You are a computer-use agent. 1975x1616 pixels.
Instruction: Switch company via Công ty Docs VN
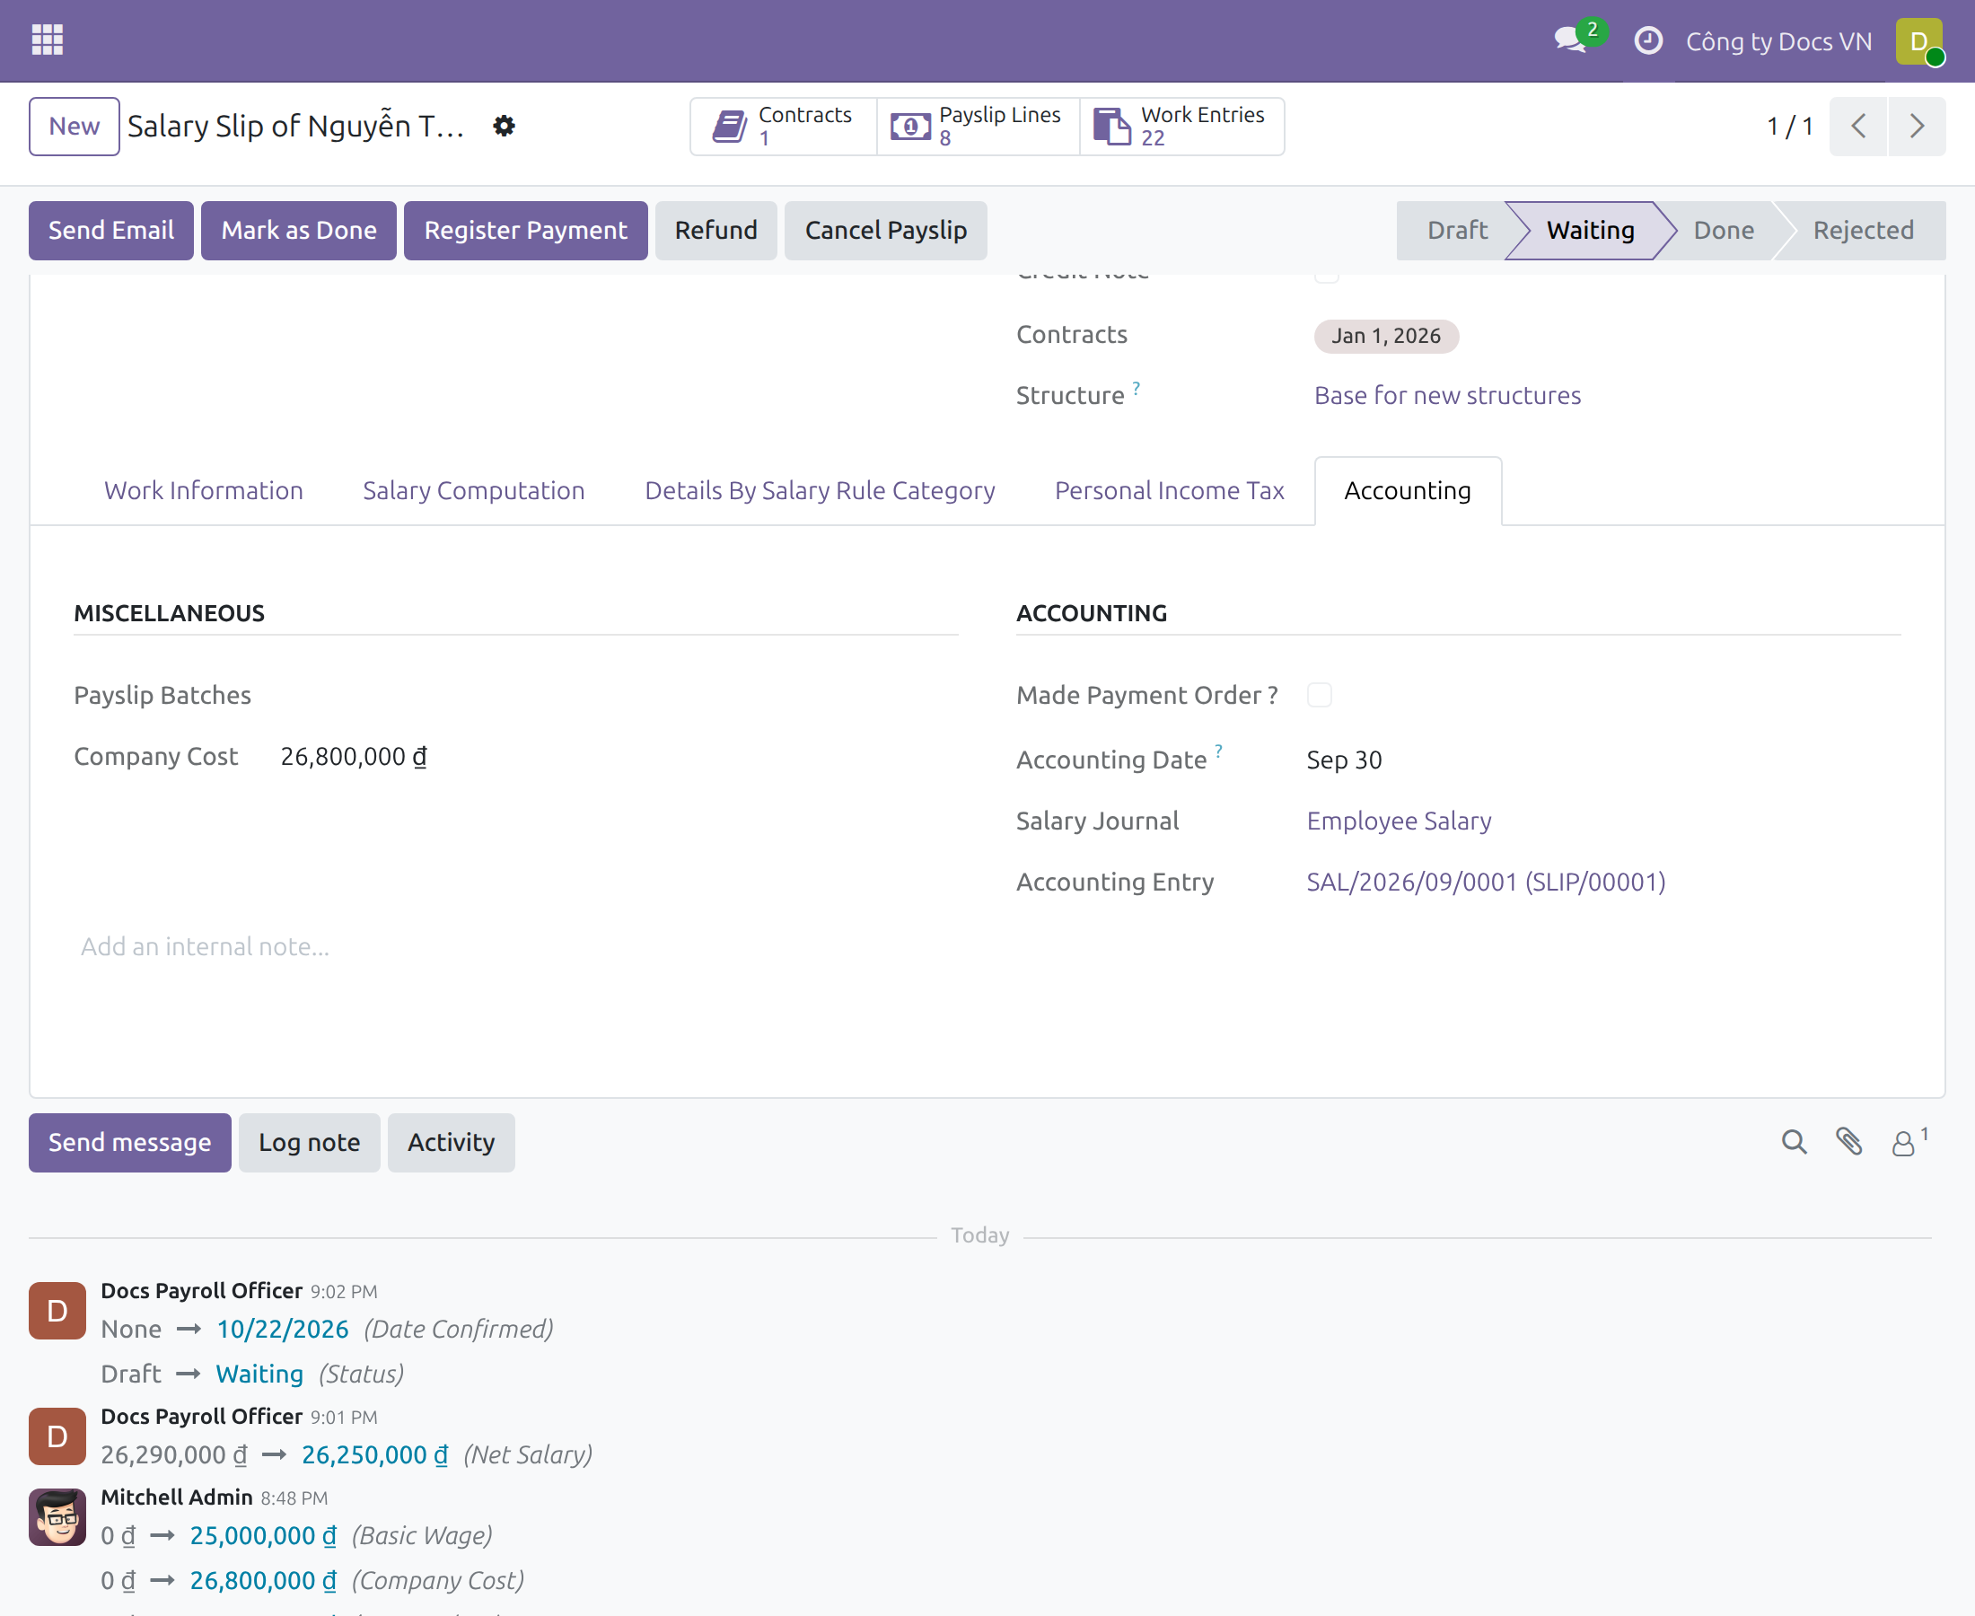1777,42
